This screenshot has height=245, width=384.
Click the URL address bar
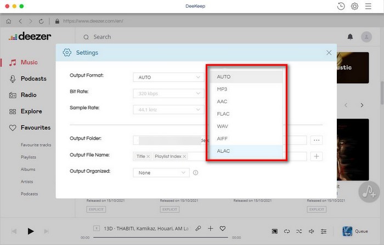tap(93, 21)
